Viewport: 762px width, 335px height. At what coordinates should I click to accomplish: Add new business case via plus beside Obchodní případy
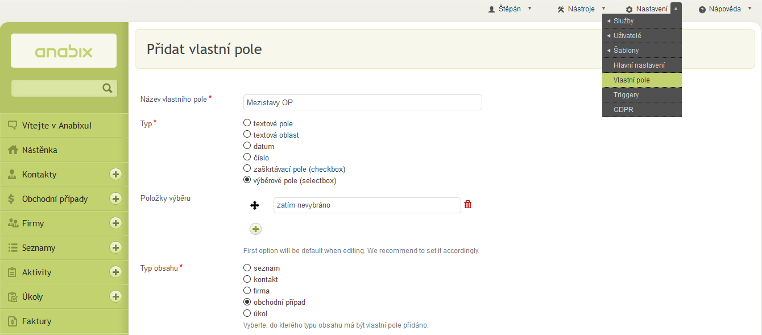(115, 199)
